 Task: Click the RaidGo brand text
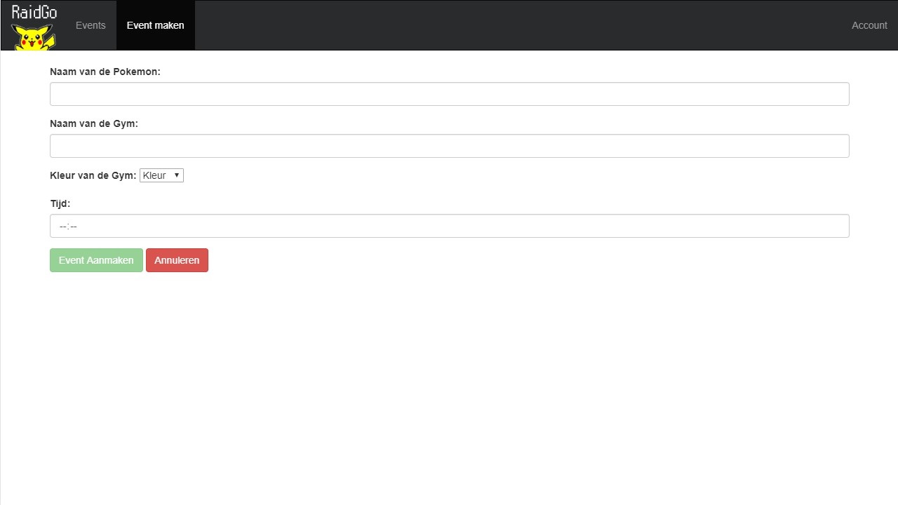point(34,12)
